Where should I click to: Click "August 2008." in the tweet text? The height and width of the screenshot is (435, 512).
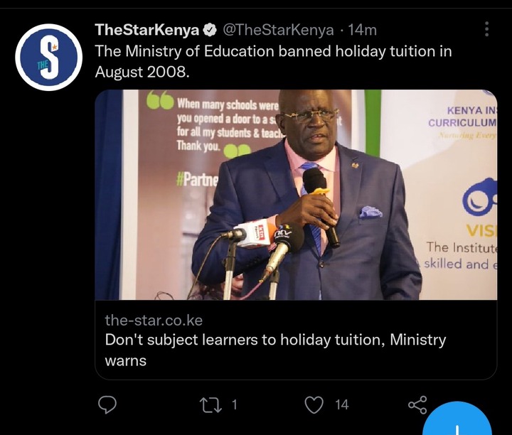[x=142, y=72]
